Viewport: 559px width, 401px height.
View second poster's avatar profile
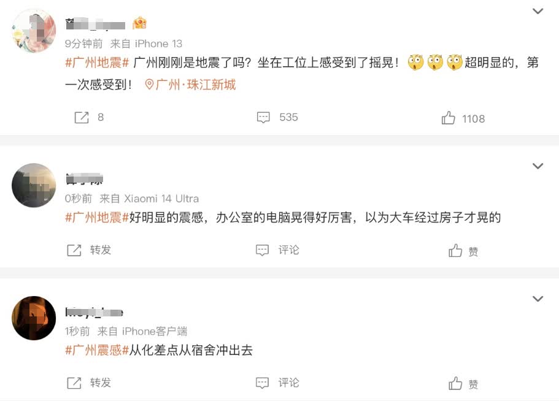(34, 185)
